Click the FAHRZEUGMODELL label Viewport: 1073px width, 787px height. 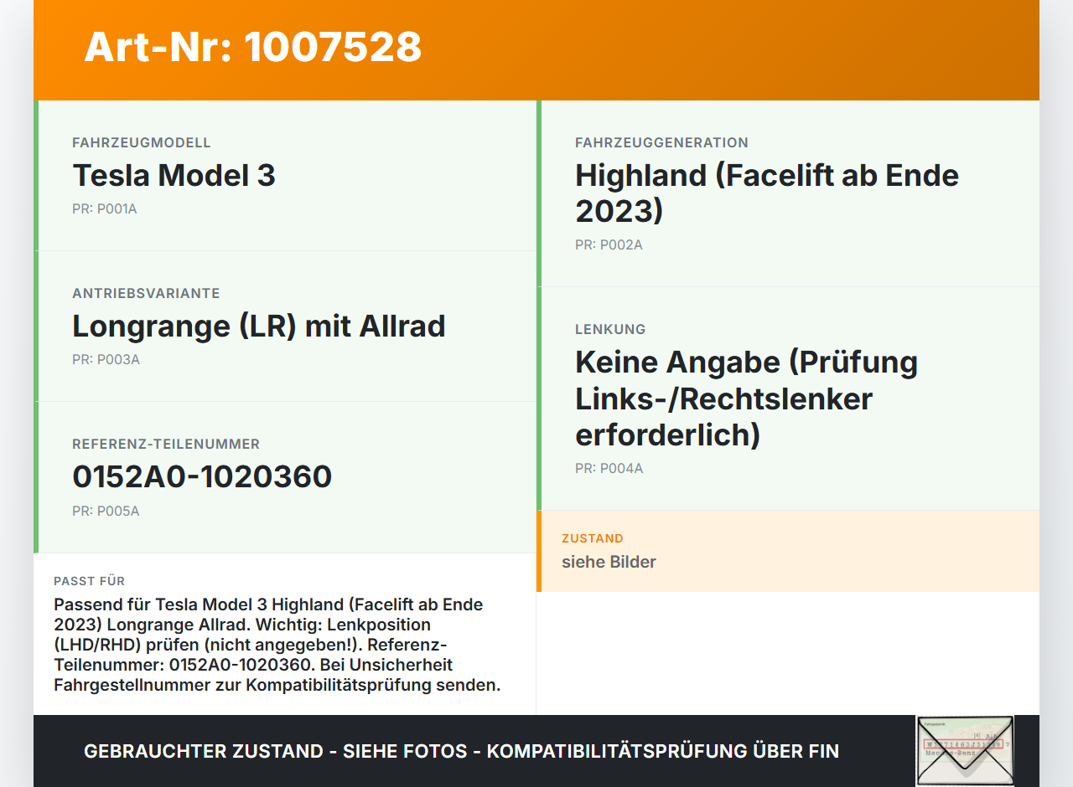pos(142,142)
